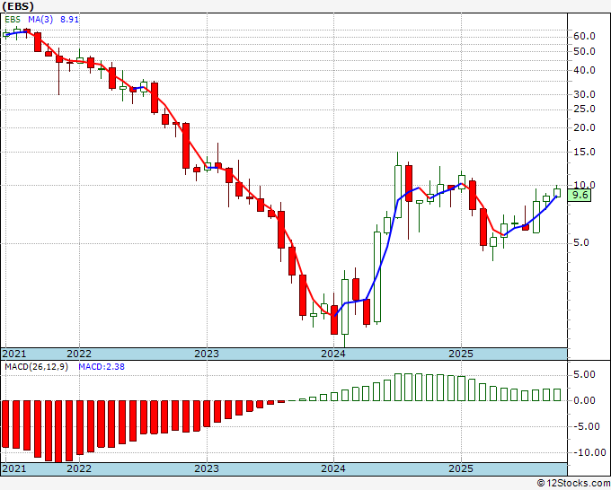Open the 12Stocks.com copyright link
611x490 pixels.
coord(573,484)
